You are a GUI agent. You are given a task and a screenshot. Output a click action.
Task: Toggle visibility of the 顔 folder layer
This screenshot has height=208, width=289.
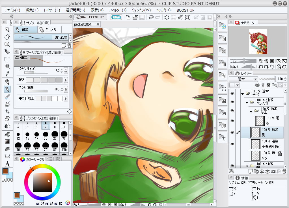click(x=232, y=166)
